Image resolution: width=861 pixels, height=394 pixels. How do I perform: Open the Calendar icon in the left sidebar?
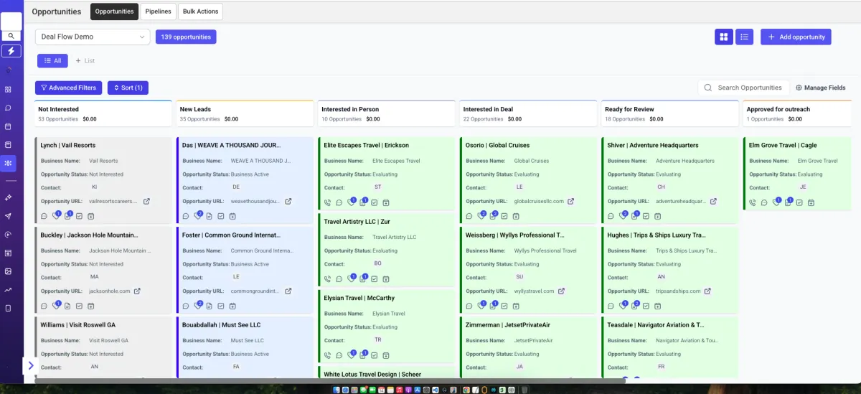(9, 126)
